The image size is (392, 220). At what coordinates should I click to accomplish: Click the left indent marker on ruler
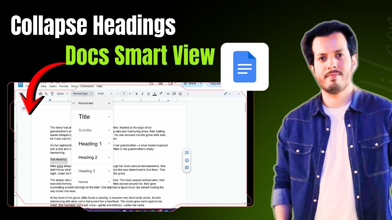[50, 100]
